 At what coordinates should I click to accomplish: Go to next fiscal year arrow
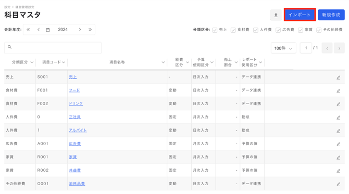tap(80, 30)
